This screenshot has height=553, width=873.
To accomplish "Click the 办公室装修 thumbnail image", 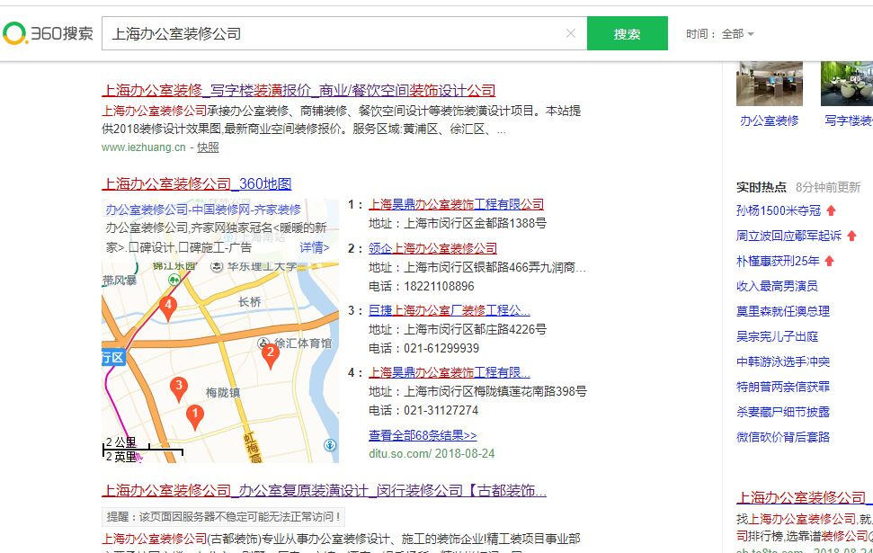I will coord(770,84).
